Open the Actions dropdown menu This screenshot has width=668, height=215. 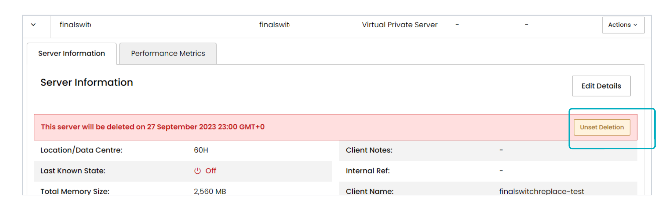click(623, 25)
